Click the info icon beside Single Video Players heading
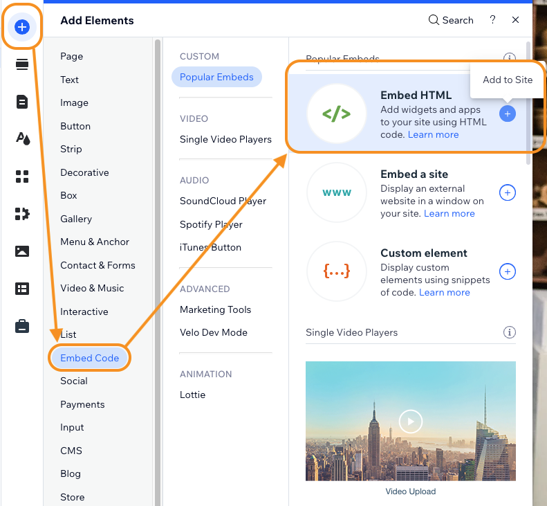The height and width of the screenshot is (506, 547). [510, 332]
